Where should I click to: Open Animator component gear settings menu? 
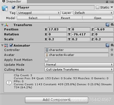pos(112,45)
